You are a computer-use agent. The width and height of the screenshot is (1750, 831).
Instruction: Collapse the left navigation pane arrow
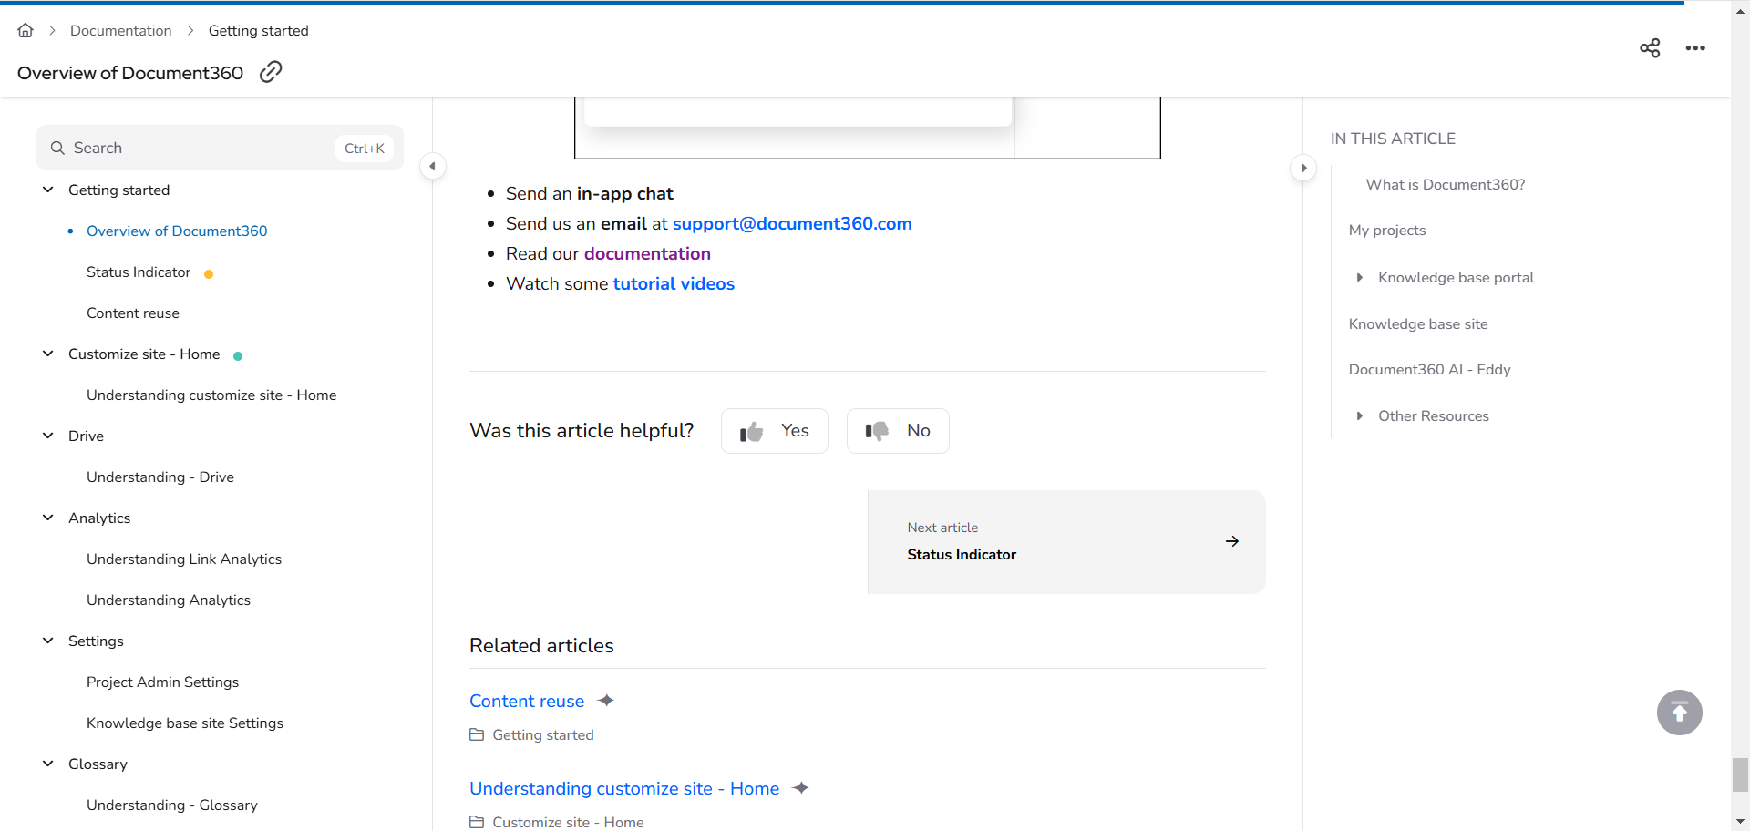(x=433, y=167)
